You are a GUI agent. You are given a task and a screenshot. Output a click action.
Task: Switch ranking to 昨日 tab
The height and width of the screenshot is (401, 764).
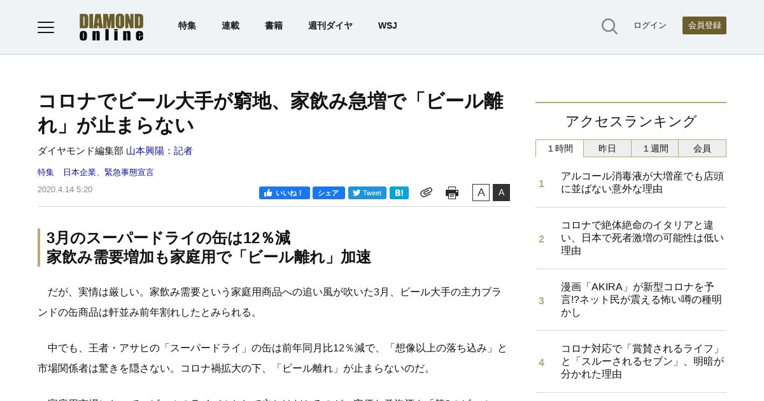click(607, 148)
